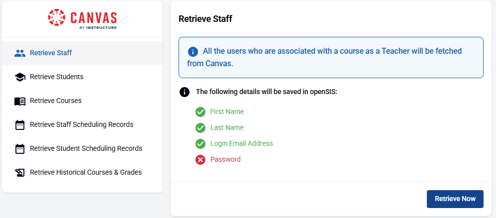The height and width of the screenshot is (218, 496).
Task: Click the graduation cap icon in sidebar
Action: tap(20, 77)
